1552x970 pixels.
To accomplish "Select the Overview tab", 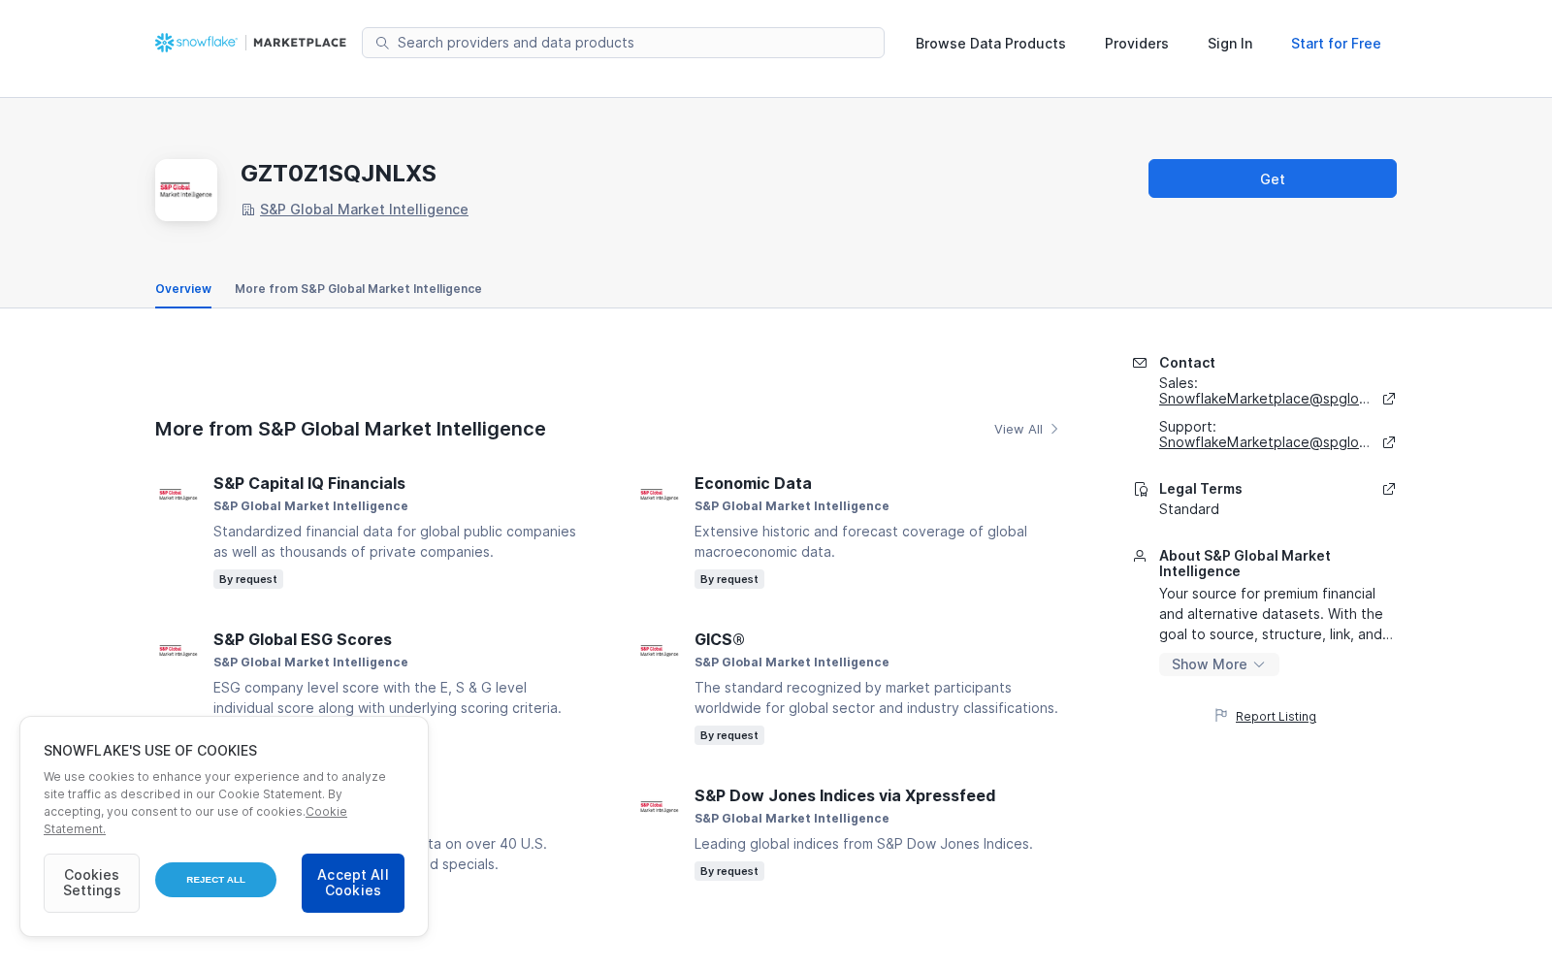I will pyautogui.click(x=183, y=289).
